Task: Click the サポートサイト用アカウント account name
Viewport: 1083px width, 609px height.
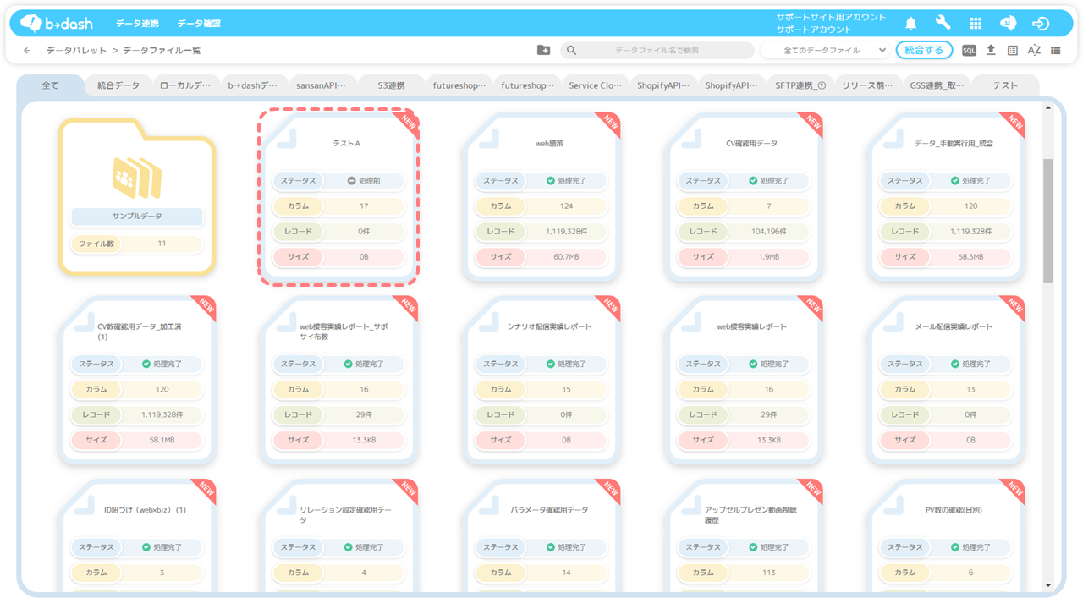Action: point(832,17)
